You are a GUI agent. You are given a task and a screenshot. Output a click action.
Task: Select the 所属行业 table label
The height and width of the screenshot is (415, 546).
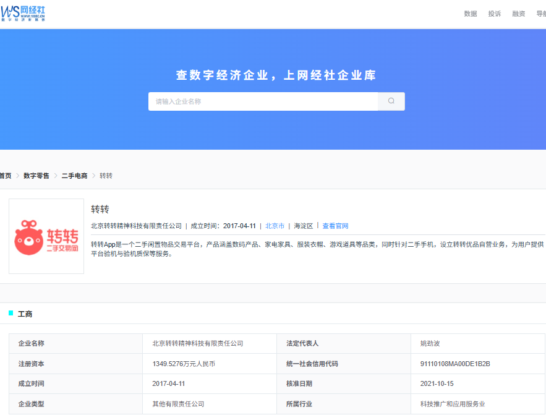pos(299,404)
